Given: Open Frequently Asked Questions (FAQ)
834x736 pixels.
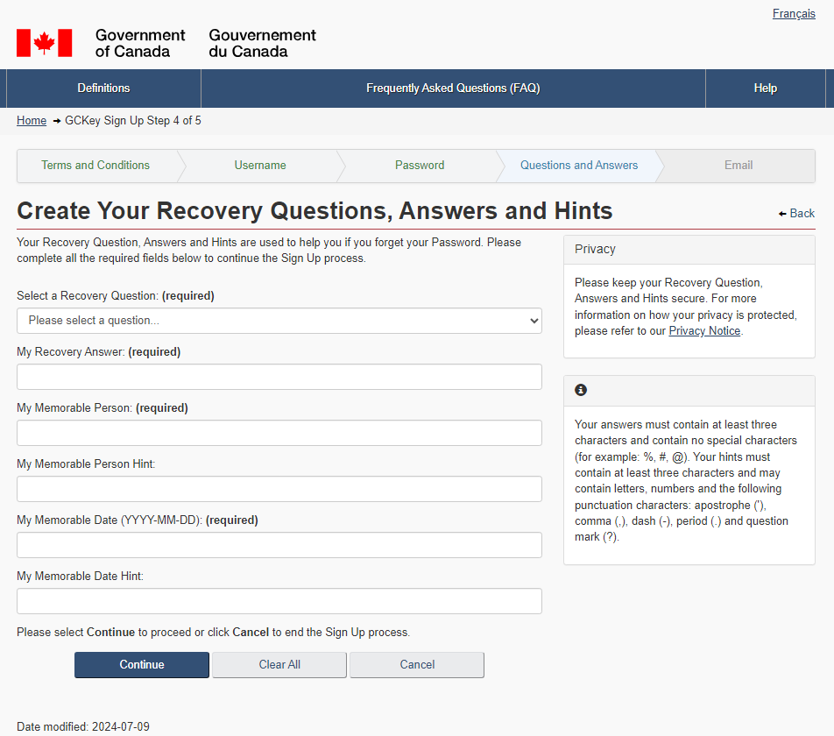Looking at the screenshot, I should 453,88.
